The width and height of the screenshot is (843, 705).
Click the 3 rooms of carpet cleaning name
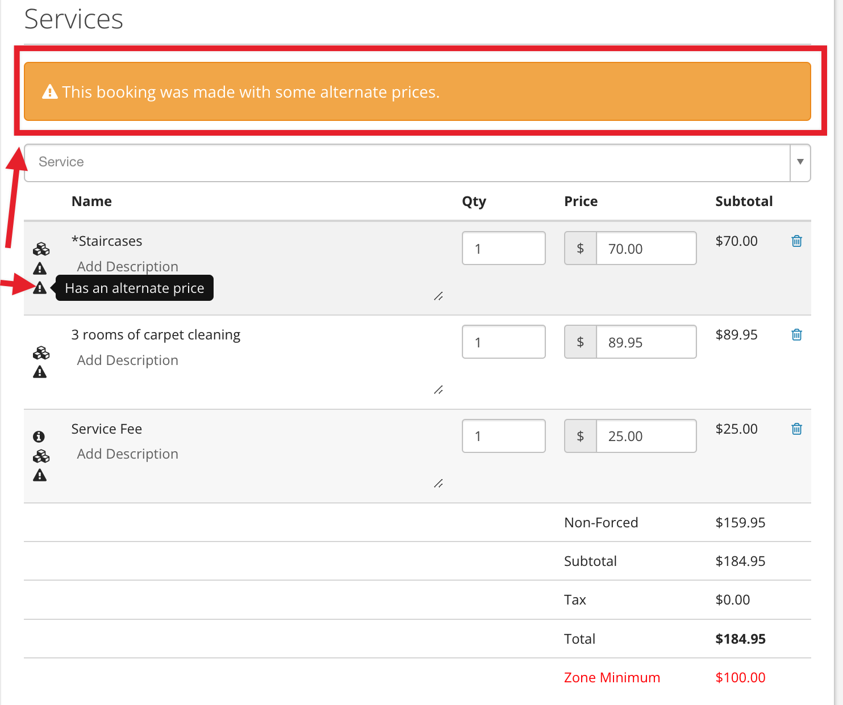coord(156,335)
